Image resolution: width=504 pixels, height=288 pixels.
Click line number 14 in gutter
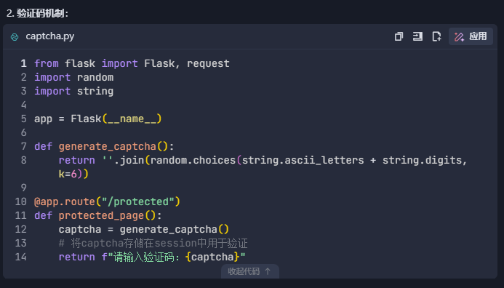(x=20, y=257)
